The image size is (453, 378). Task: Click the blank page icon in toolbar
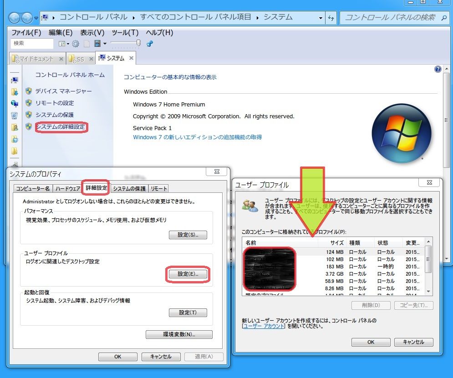click(87, 44)
